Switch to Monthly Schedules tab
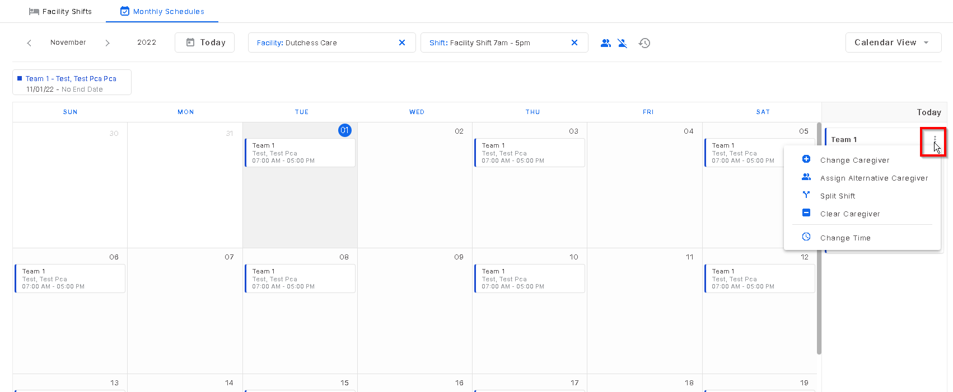Image resolution: width=953 pixels, height=392 pixels. pyautogui.click(x=162, y=11)
